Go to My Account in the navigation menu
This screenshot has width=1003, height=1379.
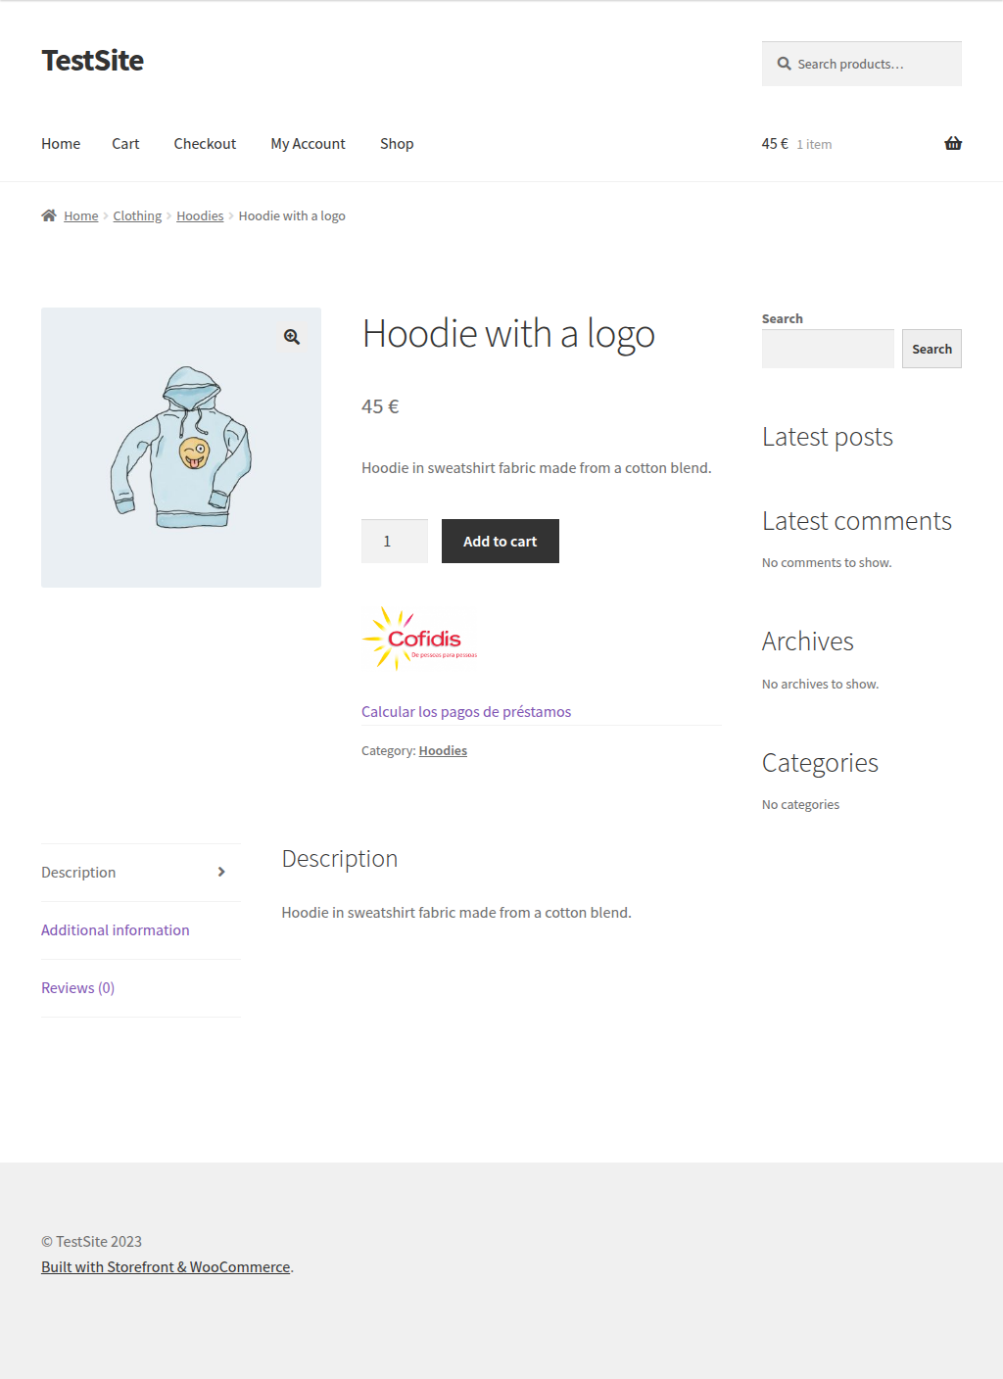(x=308, y=143)
